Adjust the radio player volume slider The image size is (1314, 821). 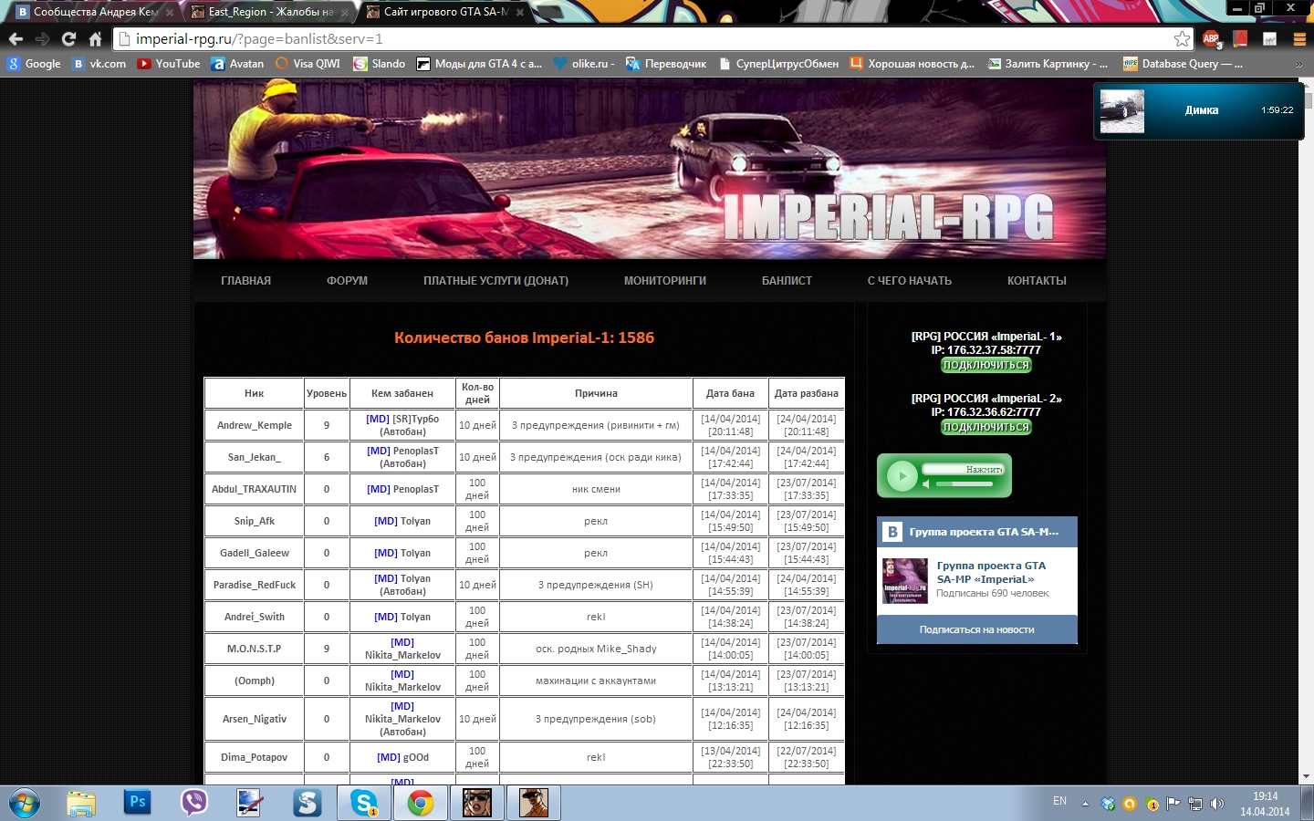click(x=963, y=484)
